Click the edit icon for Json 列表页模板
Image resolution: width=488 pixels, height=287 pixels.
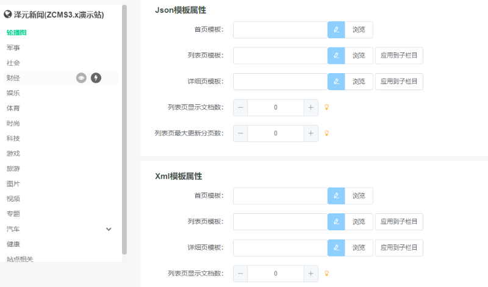(336, 55)
